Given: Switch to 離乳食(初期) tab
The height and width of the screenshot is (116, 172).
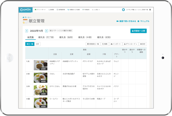Looking at the screenshot, I should click(104, 37).
